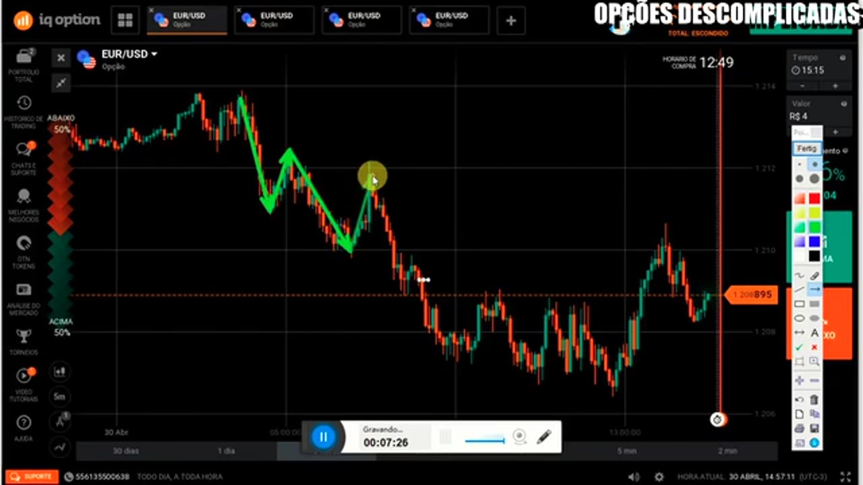863x485 pixels.
Task: Open Melhores Negócios leaderboard
Action: (x=24, y=206)
